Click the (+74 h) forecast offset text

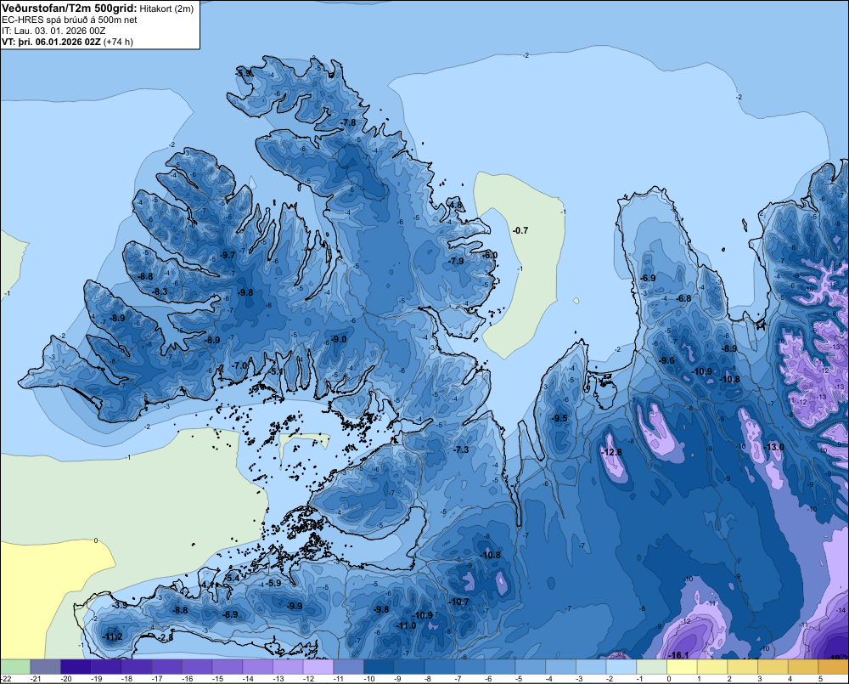[117, 42]
